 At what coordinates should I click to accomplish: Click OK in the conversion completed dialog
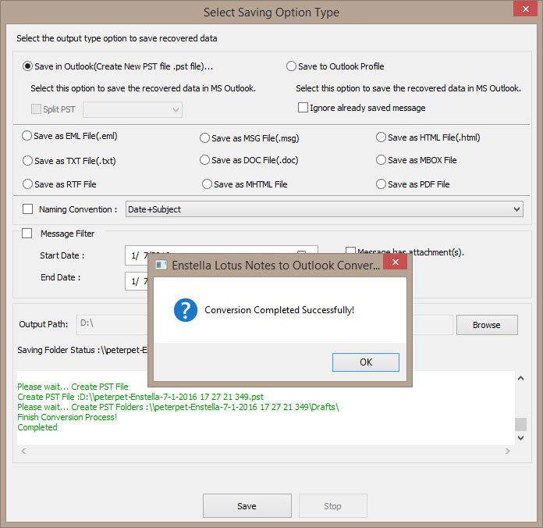click(x=365, y=362)
